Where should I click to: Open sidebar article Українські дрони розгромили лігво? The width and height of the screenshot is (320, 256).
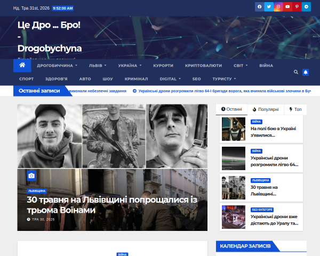[x=275, y=161]
